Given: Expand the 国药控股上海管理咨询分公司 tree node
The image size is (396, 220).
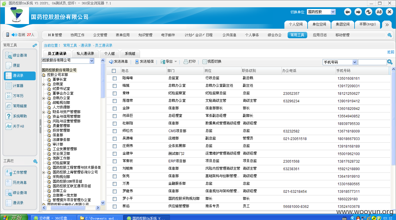Looking at the screenshot, I should (x=44, y=172).
